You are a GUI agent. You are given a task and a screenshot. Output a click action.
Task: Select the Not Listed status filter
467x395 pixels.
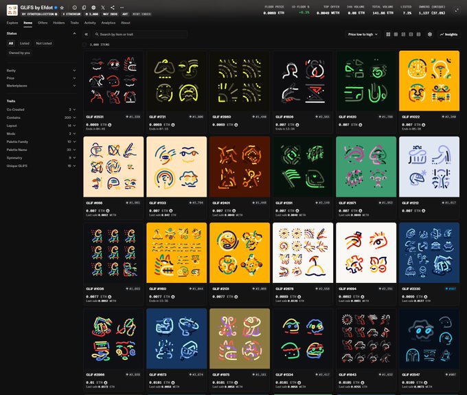(x=44, y=43)
